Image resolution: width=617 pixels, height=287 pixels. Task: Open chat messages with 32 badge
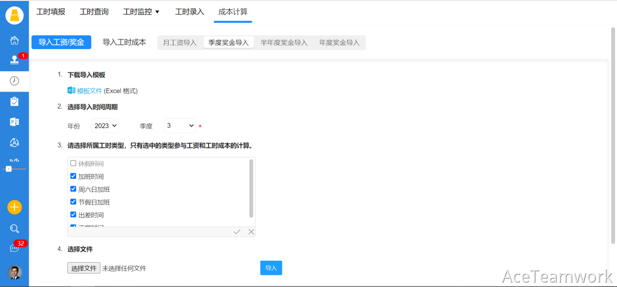[15, 248]
